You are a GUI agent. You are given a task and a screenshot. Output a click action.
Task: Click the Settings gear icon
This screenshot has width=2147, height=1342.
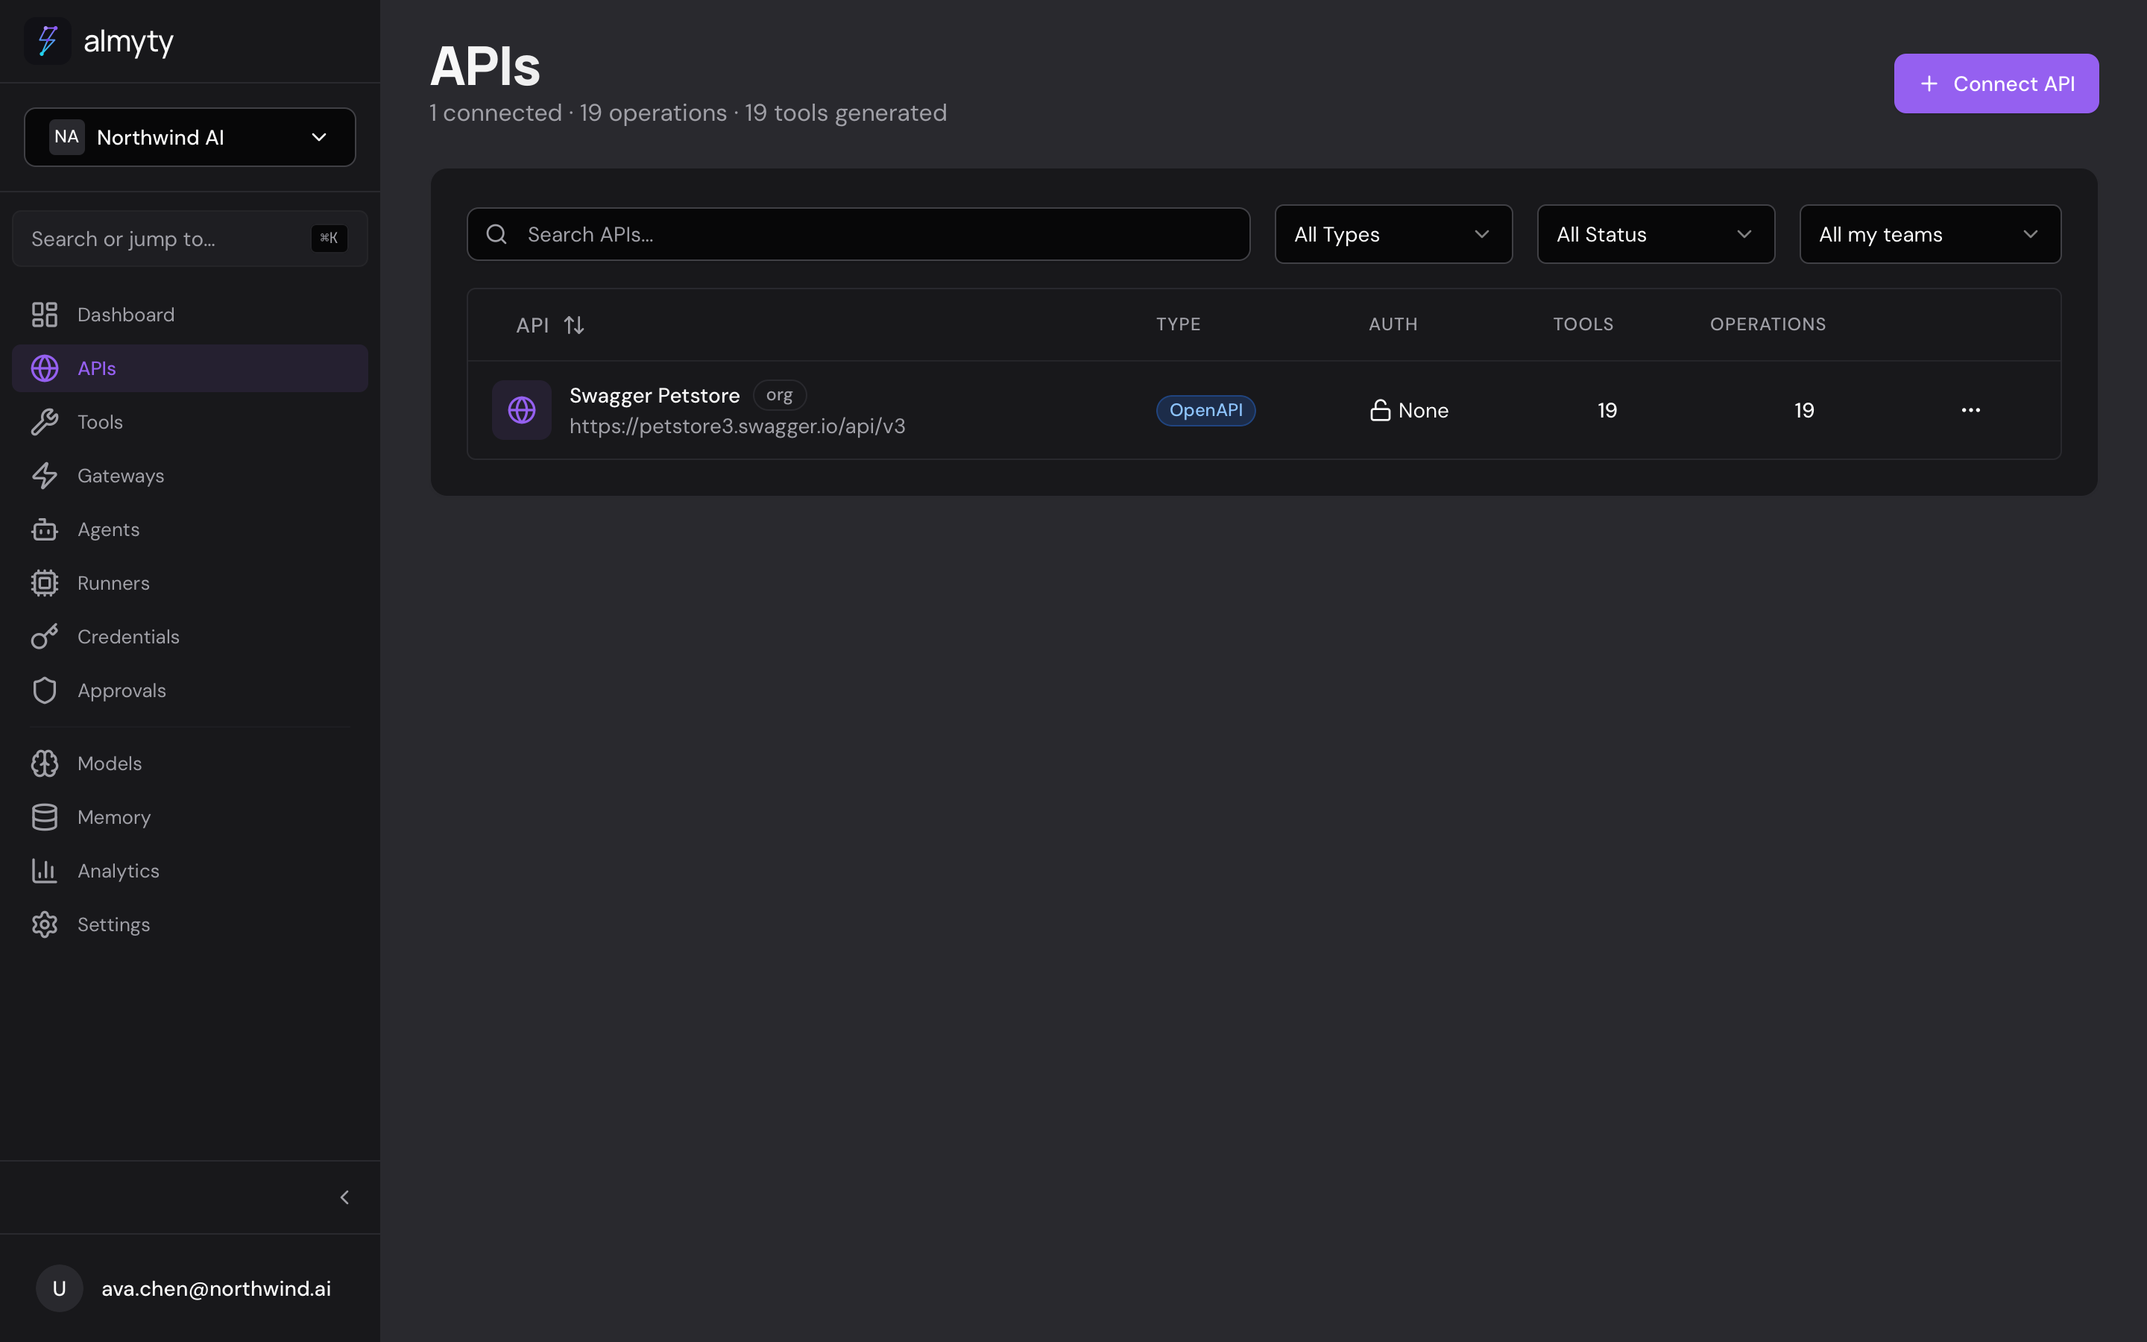(45, 924)
